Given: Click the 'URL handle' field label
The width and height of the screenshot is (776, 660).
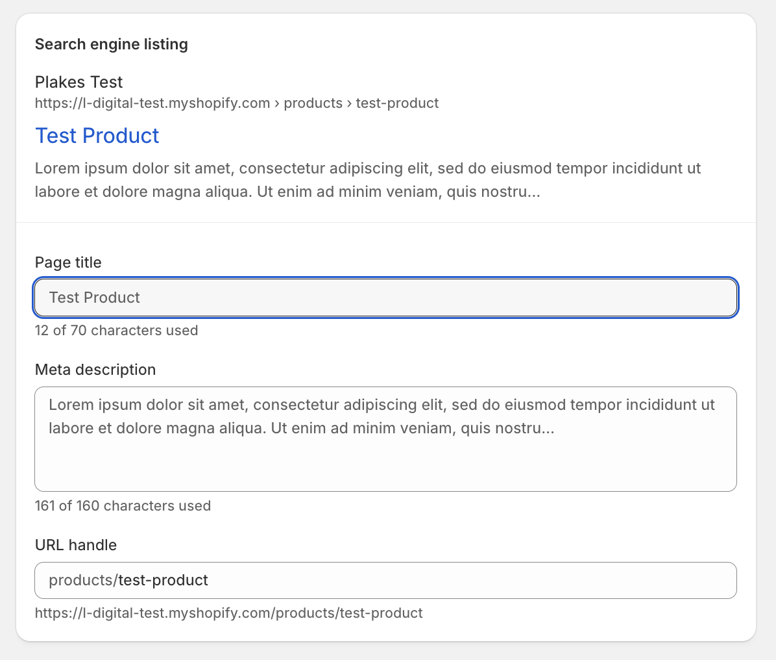Looking at the screenshot, I should point(76,545).
